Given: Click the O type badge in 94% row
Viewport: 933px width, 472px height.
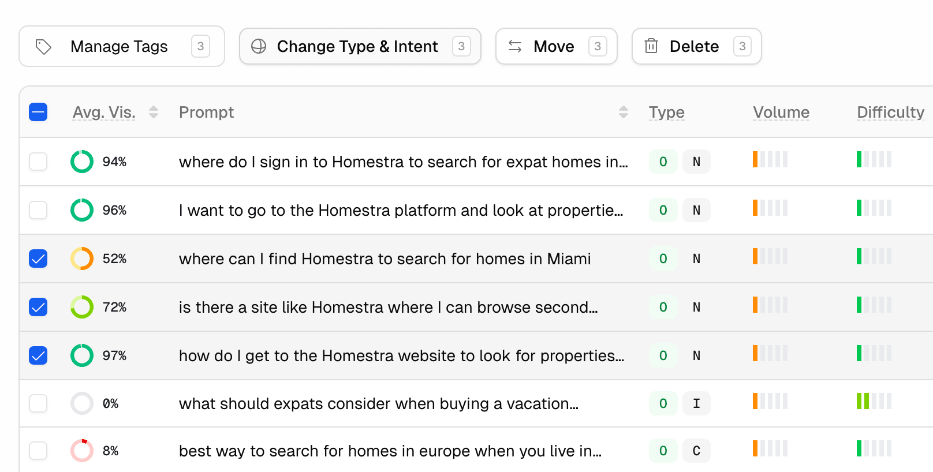Looking at the screenshot, I should pos(663,162).
